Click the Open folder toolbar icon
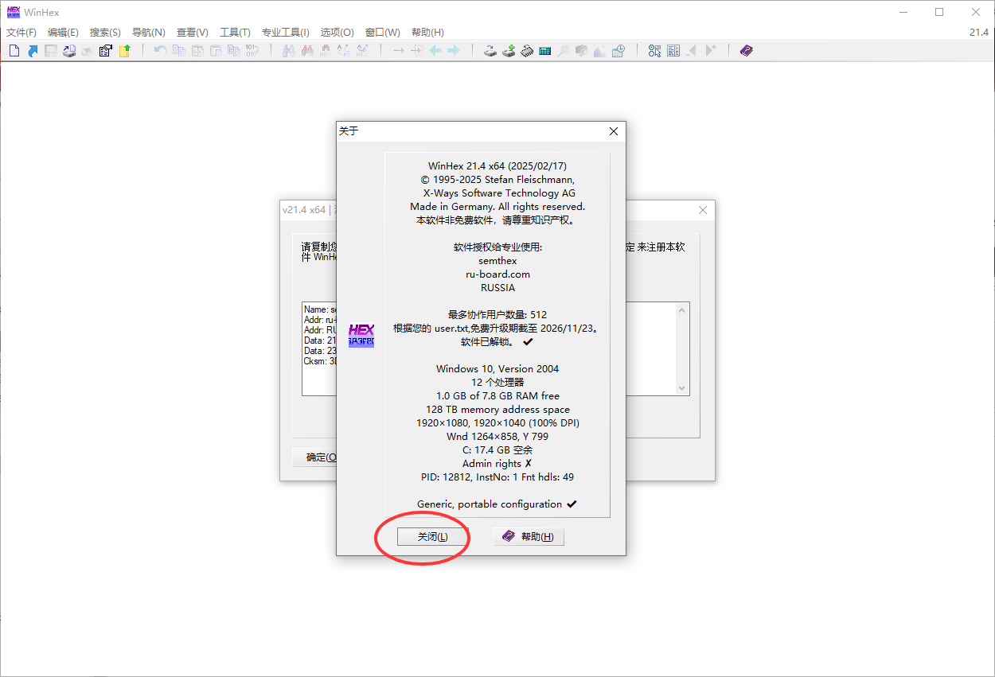Screen dimensions: 995x677 [124, 50]
